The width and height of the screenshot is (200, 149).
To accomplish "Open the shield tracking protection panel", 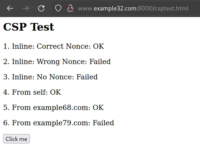I will point(58,8).
